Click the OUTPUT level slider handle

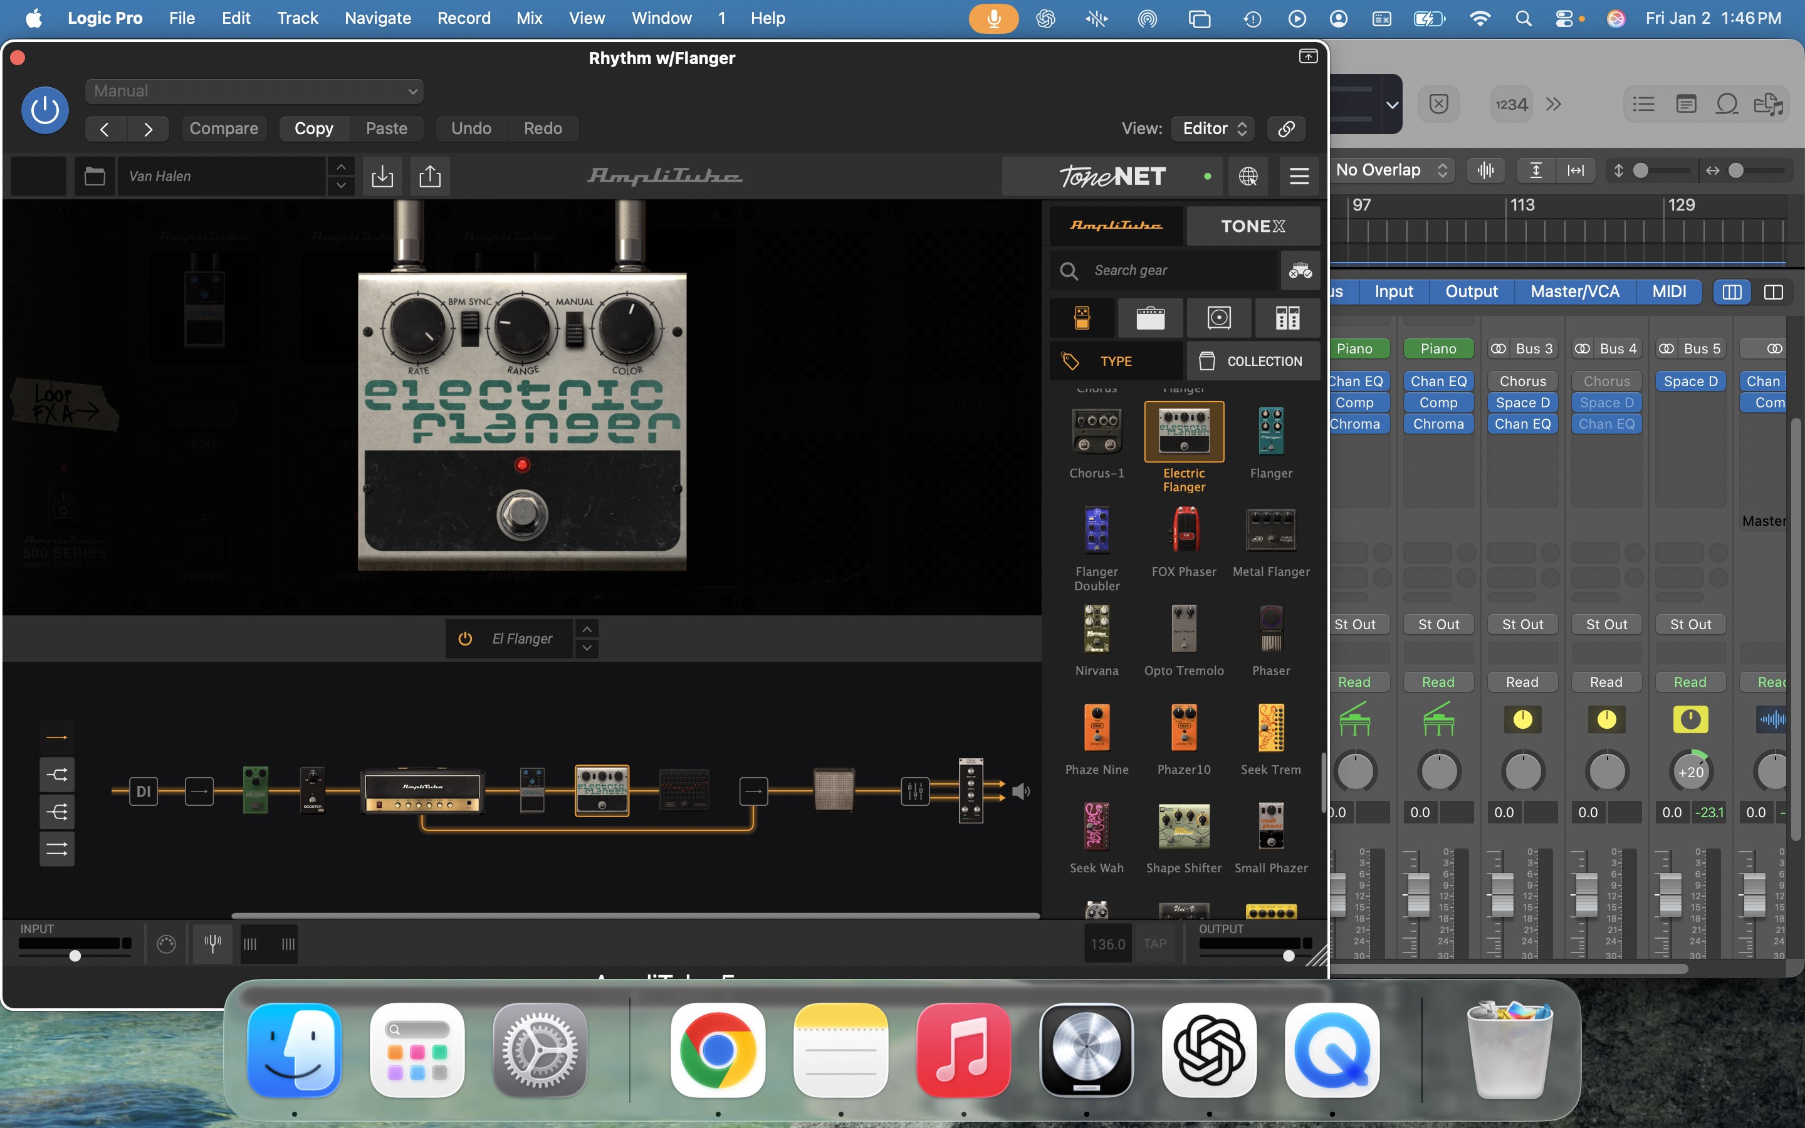[1288, 956]
